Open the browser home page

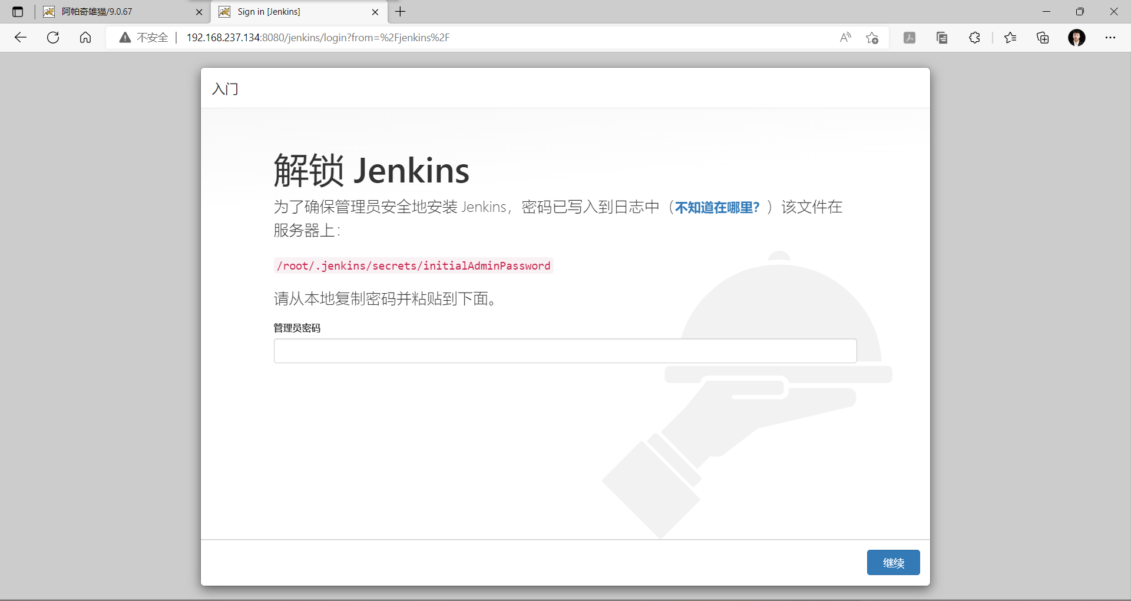coord(85,38)
